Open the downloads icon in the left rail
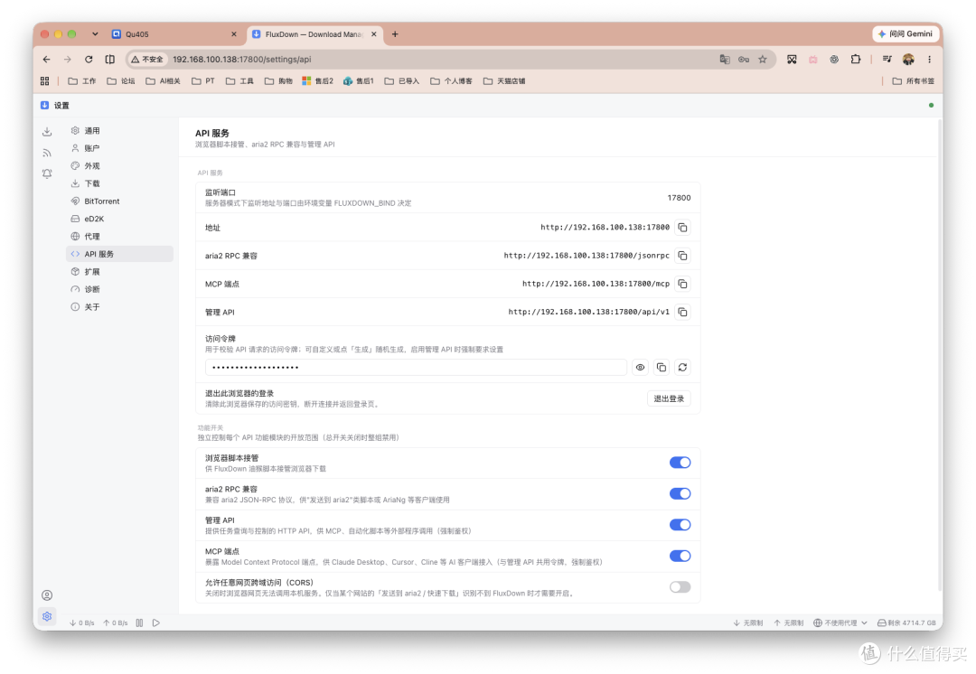 [47, 131]
